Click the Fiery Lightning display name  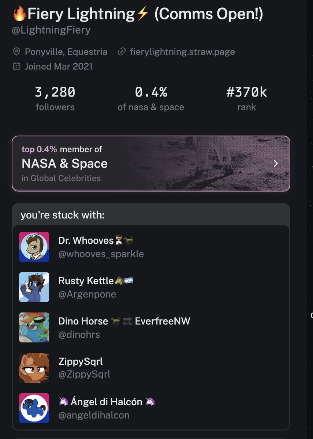click(x=81, y=14)
